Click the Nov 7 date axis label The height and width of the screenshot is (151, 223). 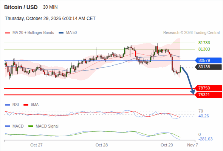(x=192, y=145)
